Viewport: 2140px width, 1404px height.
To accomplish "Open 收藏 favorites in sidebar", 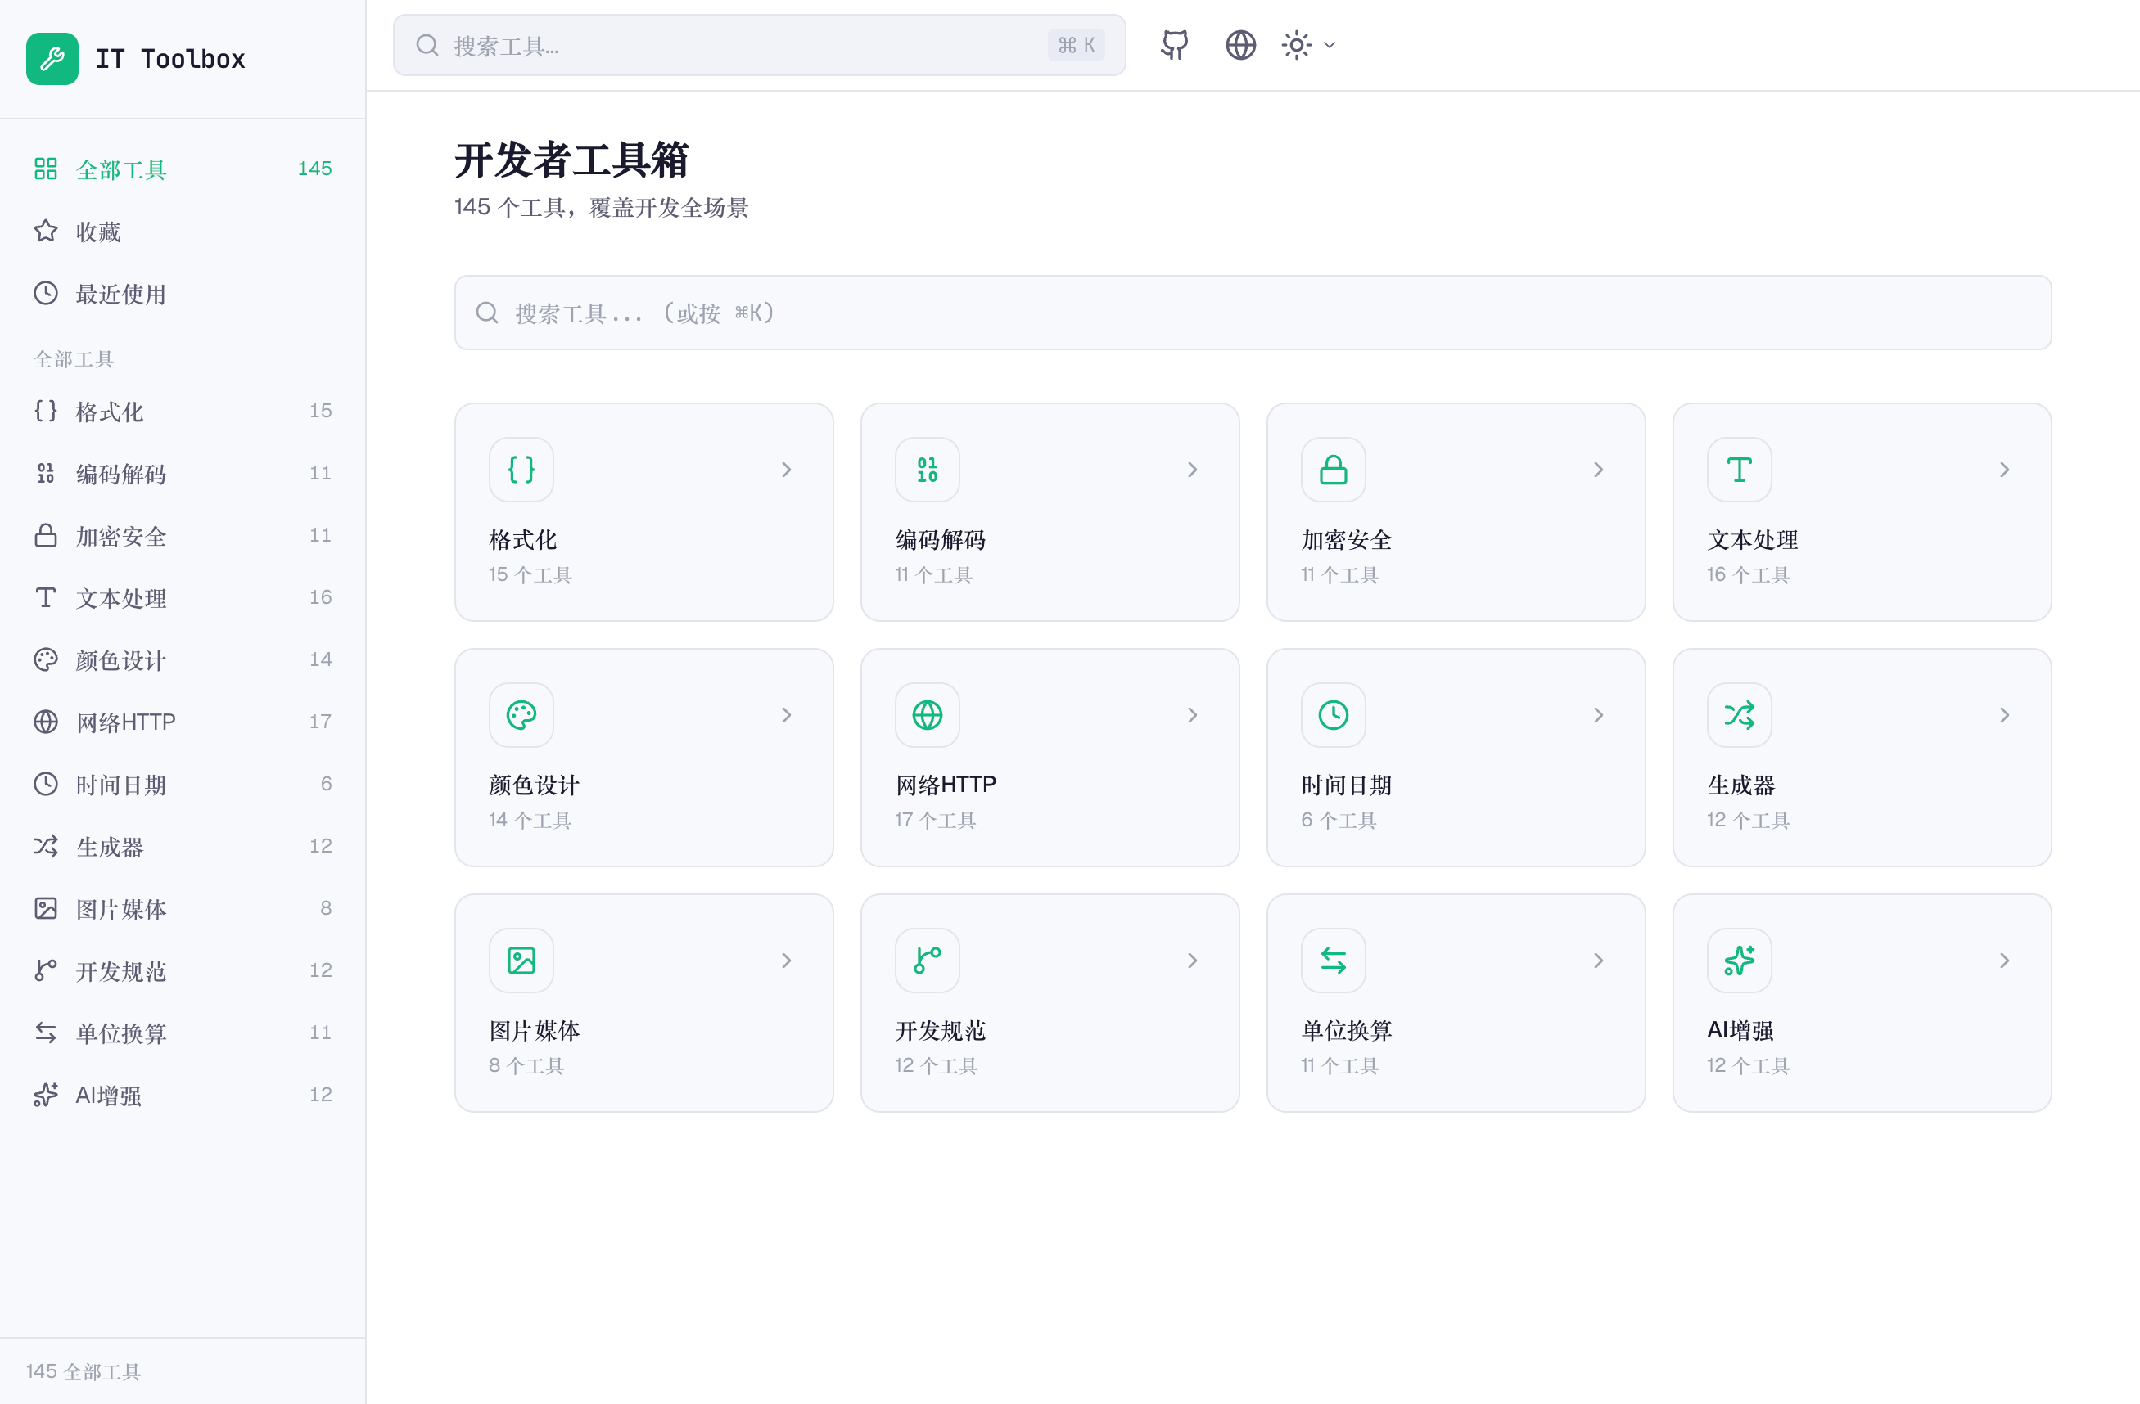I will [183, 232].
